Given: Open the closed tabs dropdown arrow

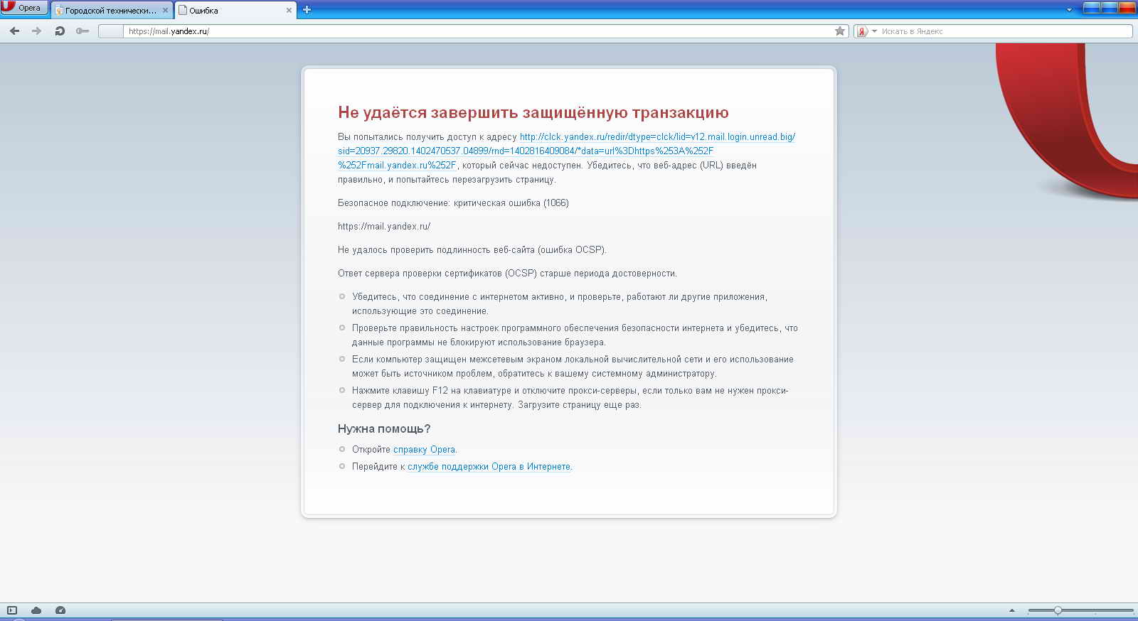Looking at the screenshot, I should click(x=1069, y=10).
